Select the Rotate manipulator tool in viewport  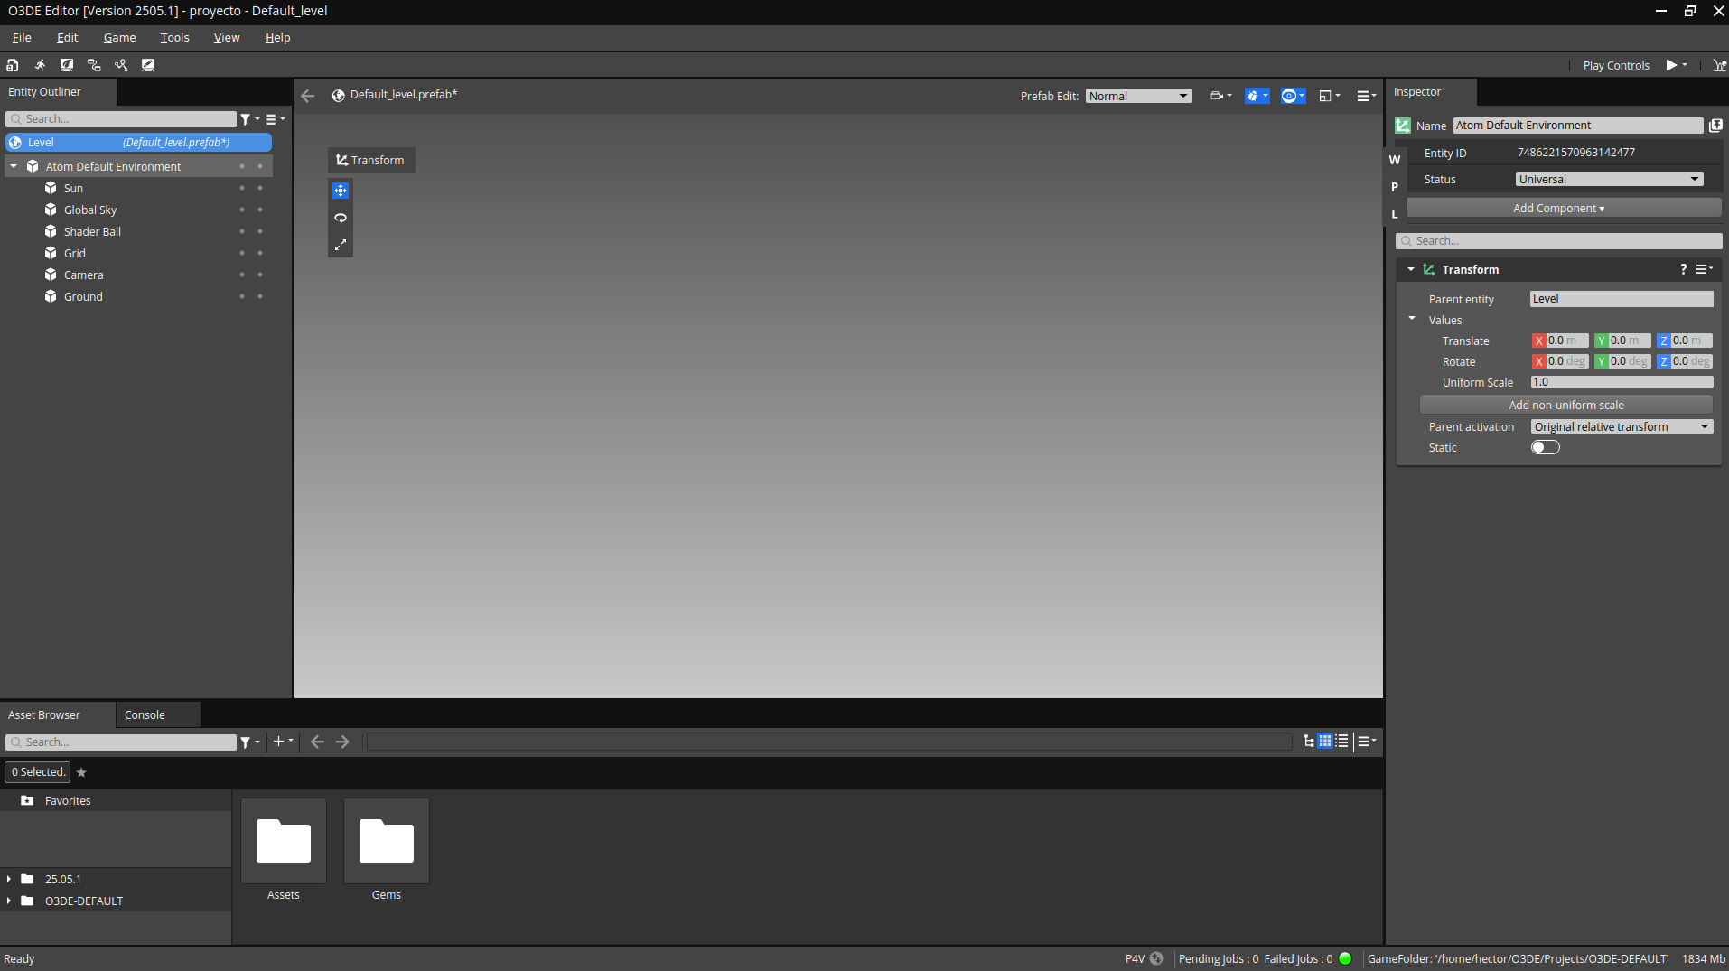pyautogui.click(x=341, y=218)
